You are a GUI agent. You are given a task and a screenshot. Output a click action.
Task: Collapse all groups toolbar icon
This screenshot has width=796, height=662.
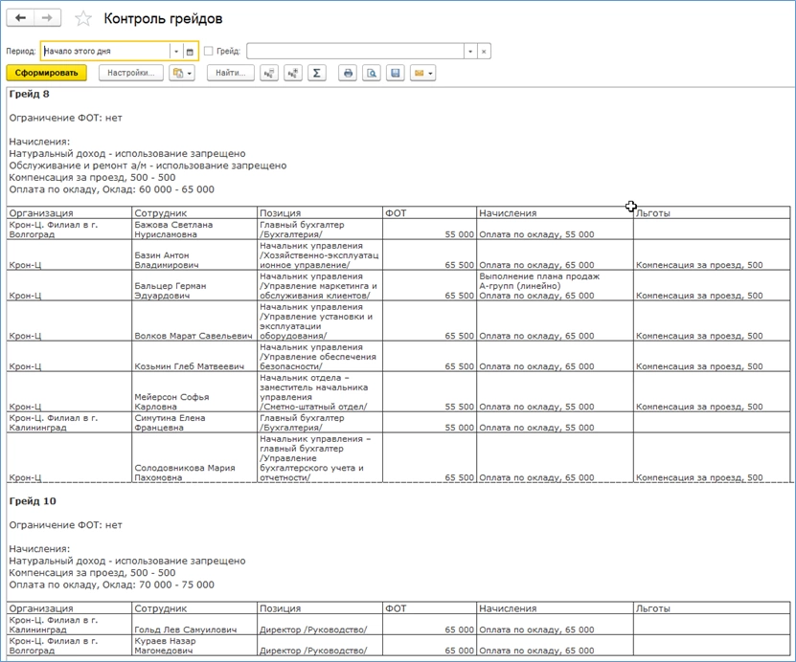coord(269,73)
